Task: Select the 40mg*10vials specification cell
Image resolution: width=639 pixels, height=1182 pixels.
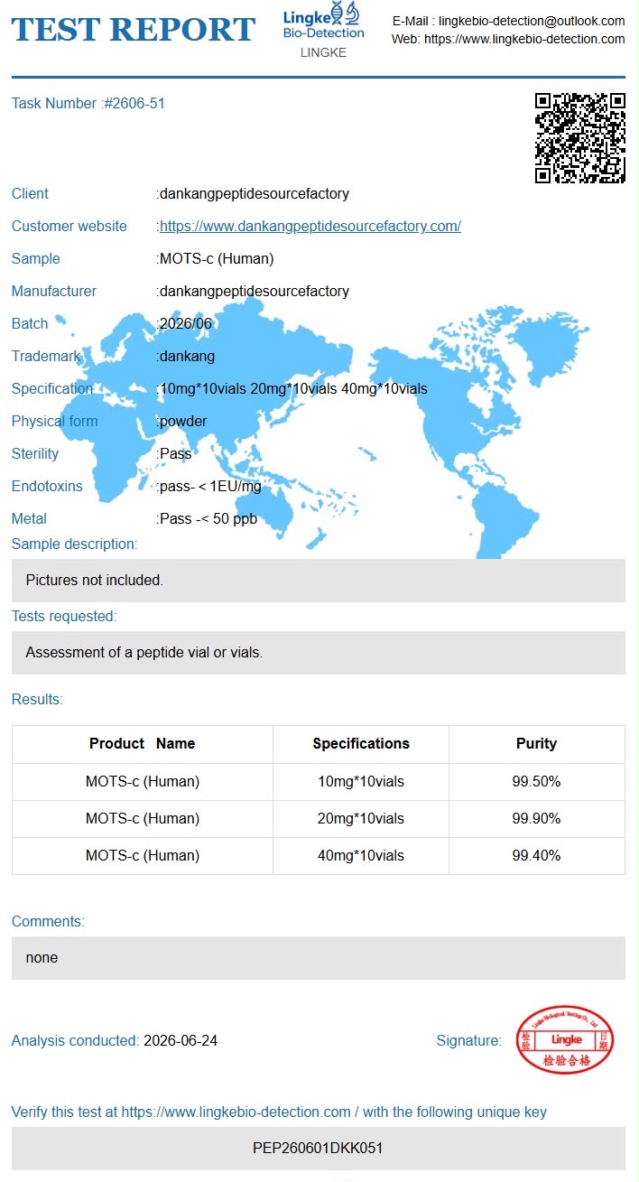Action: pyautogui.click(x=361, y=855)
